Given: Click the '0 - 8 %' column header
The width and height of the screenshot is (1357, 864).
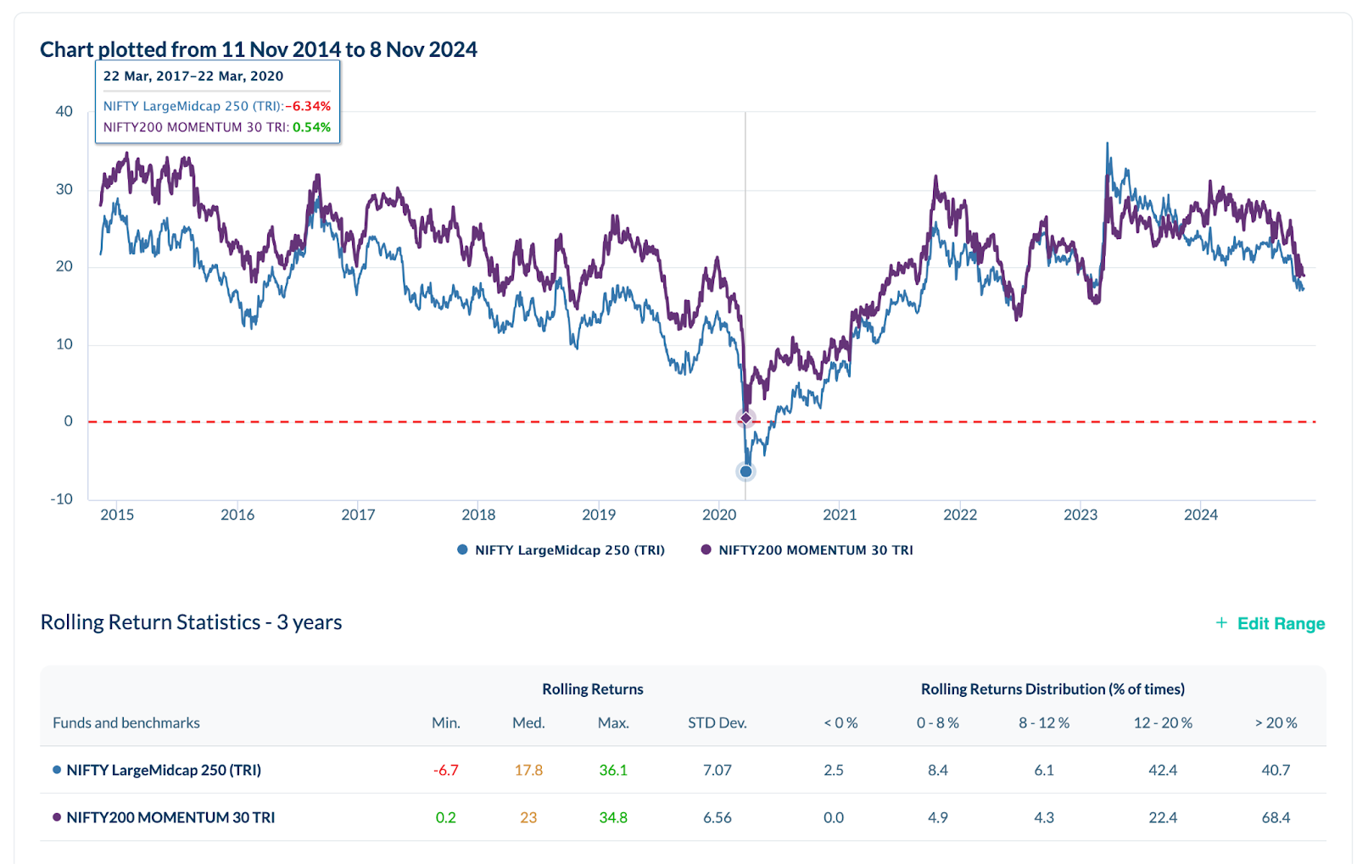Looking at the screenshot, I should pyautogui.click(x=938, y=723).
